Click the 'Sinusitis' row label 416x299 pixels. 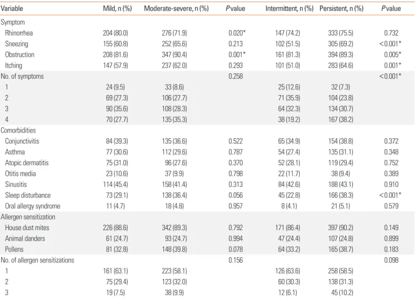16,185
